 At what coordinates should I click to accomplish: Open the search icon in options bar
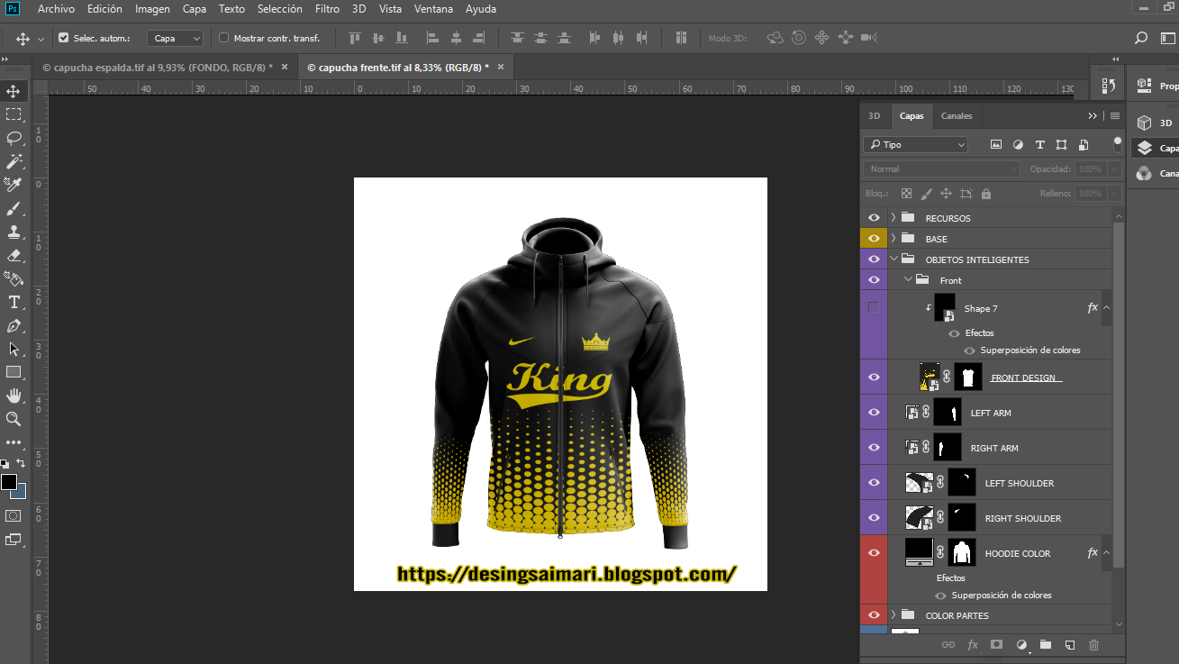point(1141,38)
